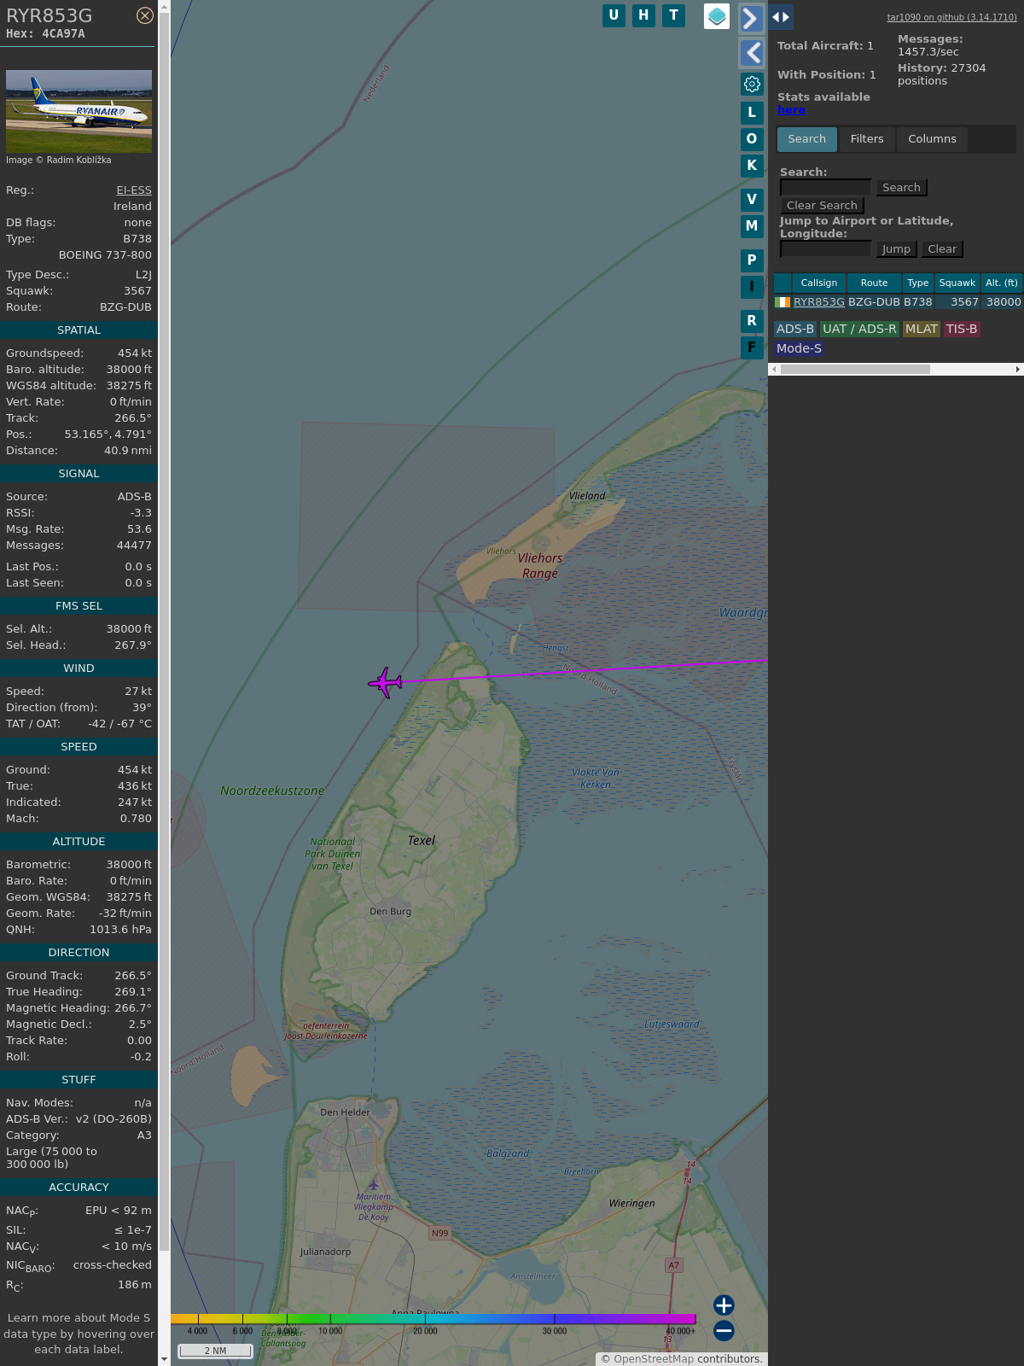Click the scrollbar left arrow under table
Screen dimensions: 1024x1366
coord(774,370)
